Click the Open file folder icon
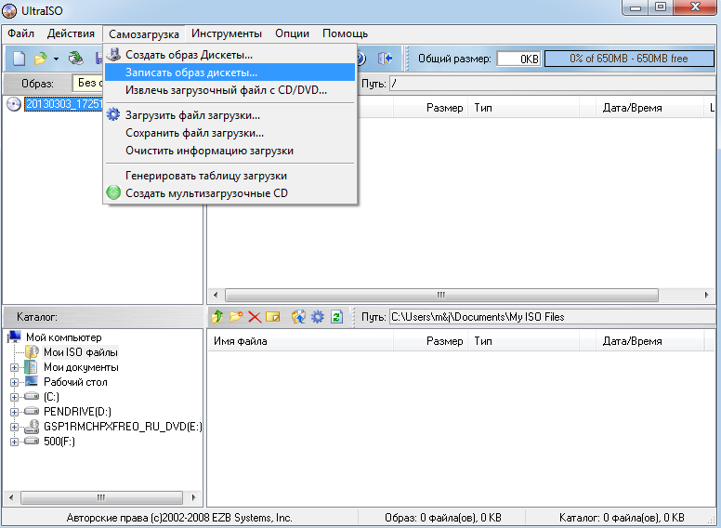721x528 pixels. [x=41, y=59]
